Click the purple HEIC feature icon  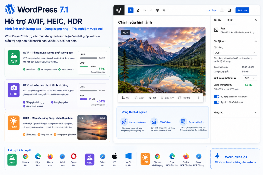14,90
